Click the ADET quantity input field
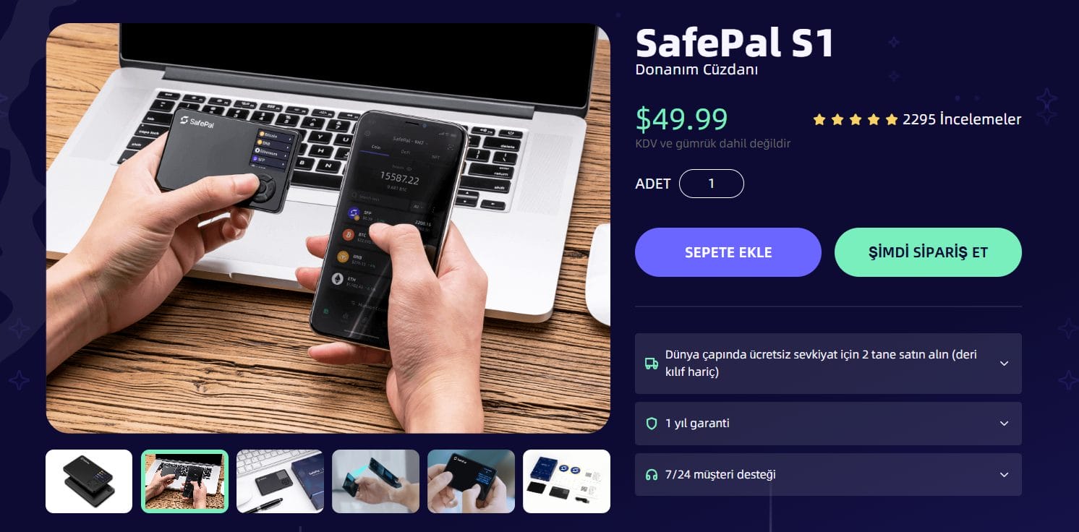Image resolution: width=1079 pixels, height=532 pixels. click(x=712, y=184)
